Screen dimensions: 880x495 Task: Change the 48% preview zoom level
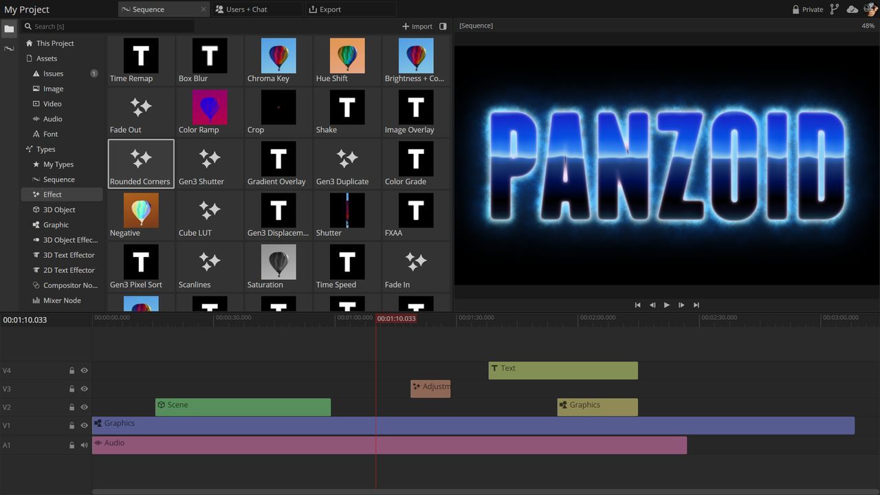[x=868, y=25]
